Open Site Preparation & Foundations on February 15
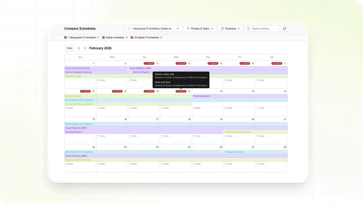This screenshot has width=363, height=204. click(176, 124)
